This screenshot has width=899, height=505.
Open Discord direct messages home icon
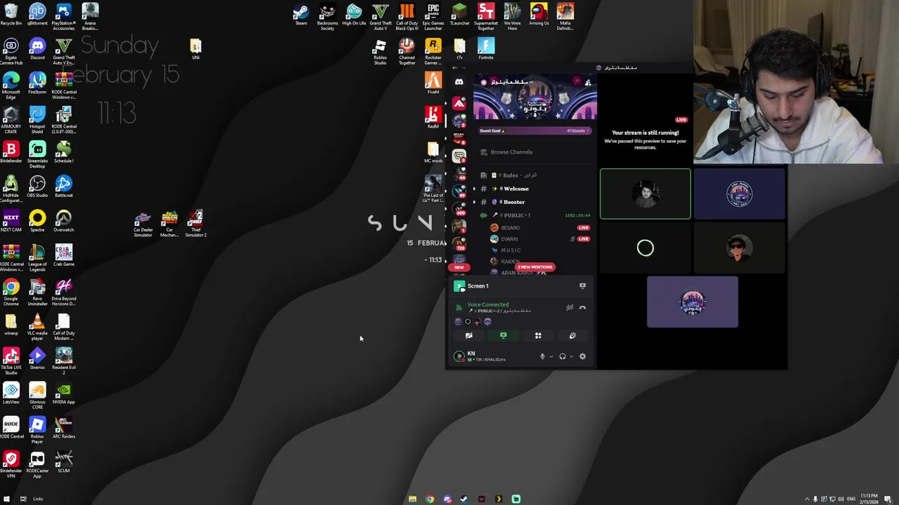pos(459,82)
